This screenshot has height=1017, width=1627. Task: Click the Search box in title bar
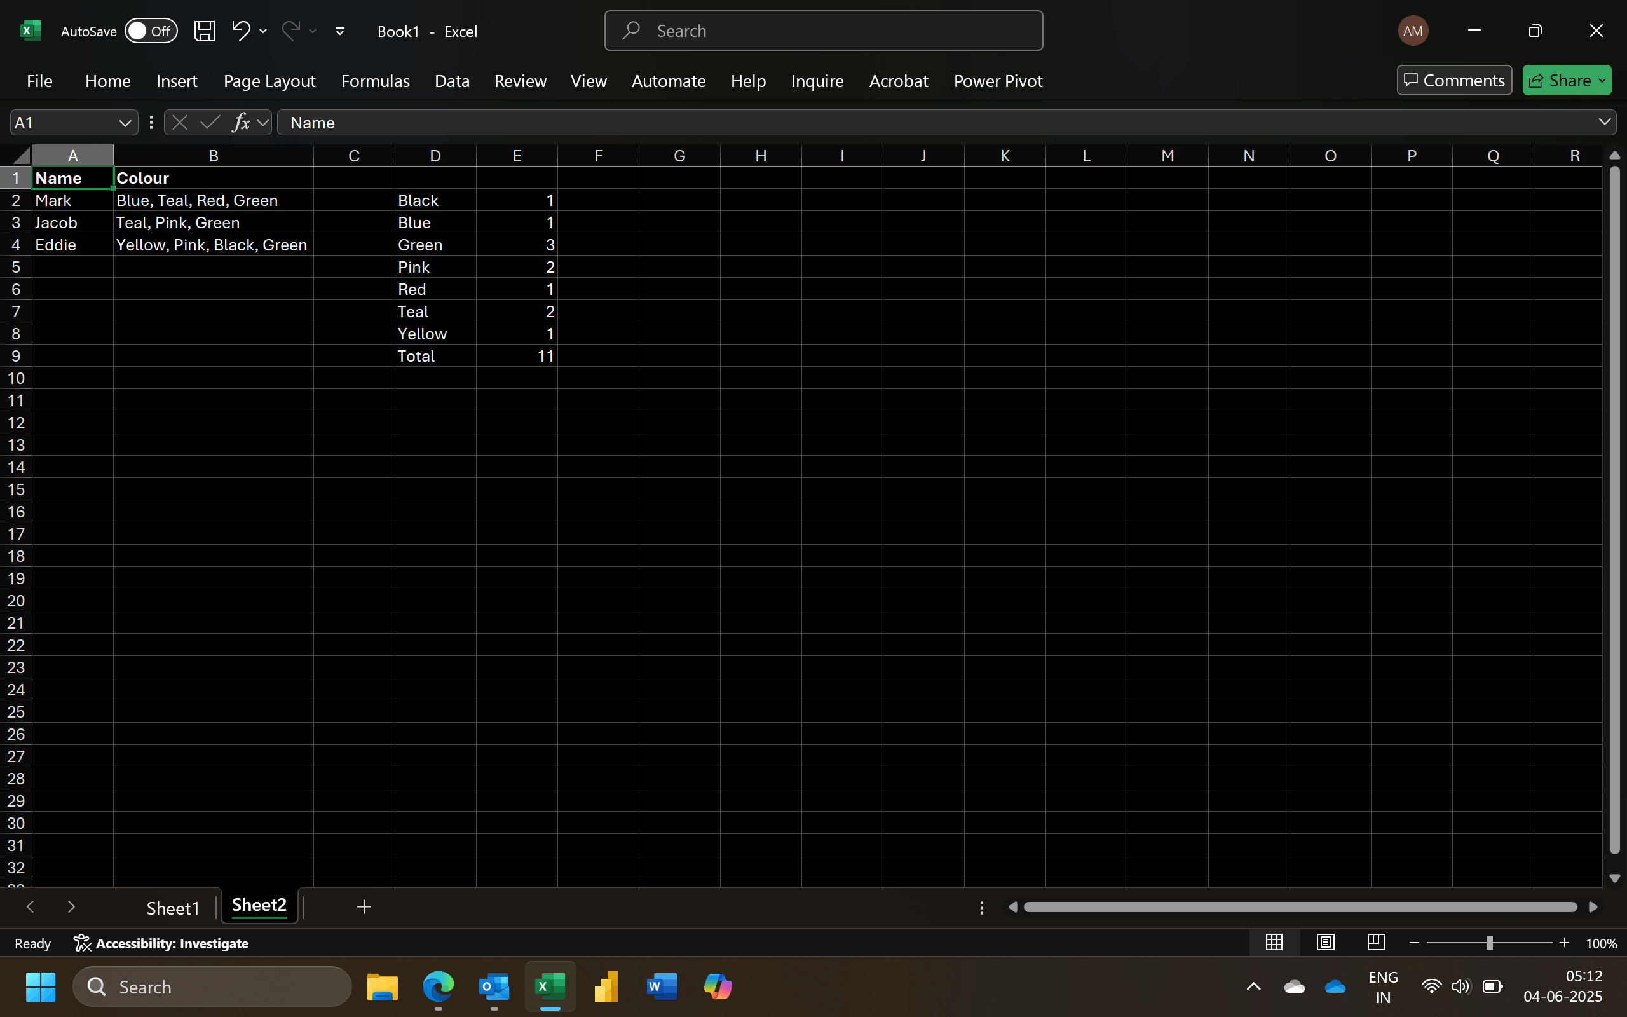click(824, 31)
